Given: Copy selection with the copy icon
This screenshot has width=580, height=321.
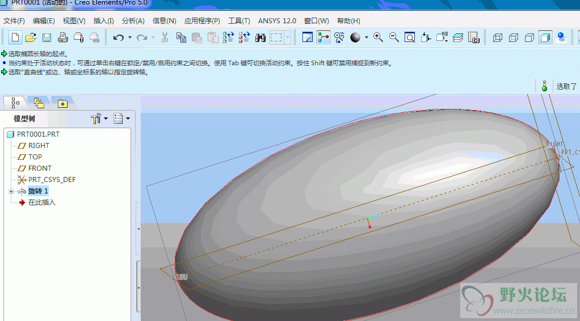Looking at the screenshot, I should 181,37.
